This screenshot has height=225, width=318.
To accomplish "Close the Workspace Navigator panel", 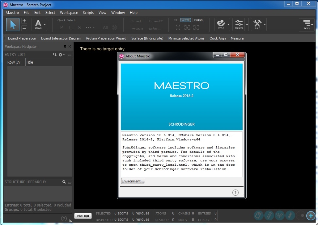I will (x=70, y=46).
